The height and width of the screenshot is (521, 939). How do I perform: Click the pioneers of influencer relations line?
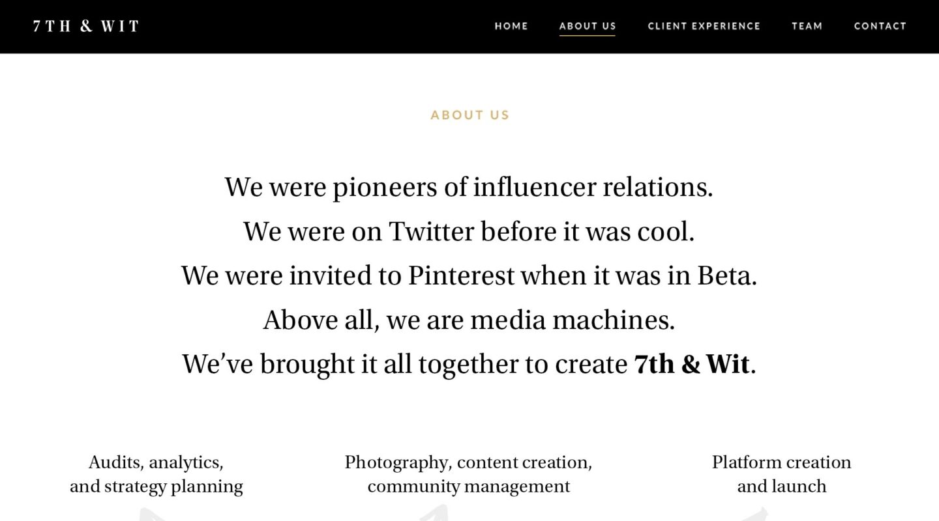tap(469, 187)
